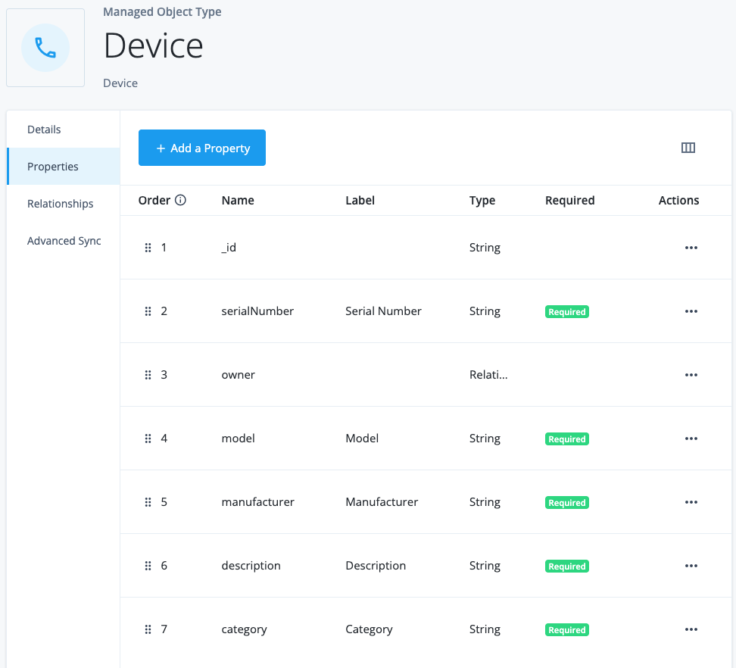736x668 pixels.
Task: Click the Description label cell
Action: pos(376,566)
